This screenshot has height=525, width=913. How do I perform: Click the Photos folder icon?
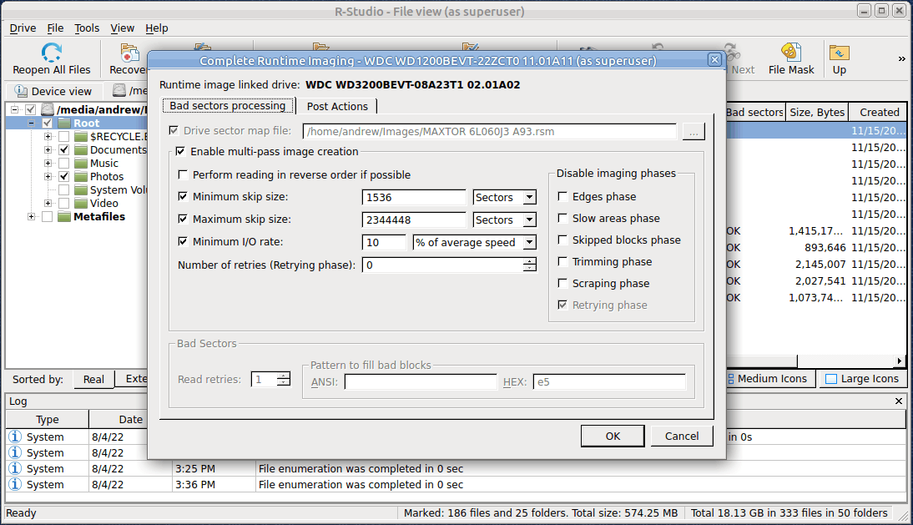pyautogui.click(x=81, y=176)
